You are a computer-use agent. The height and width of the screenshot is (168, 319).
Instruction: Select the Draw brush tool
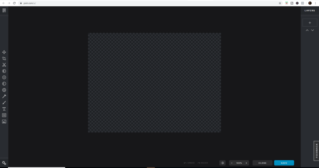click(4, 103)
